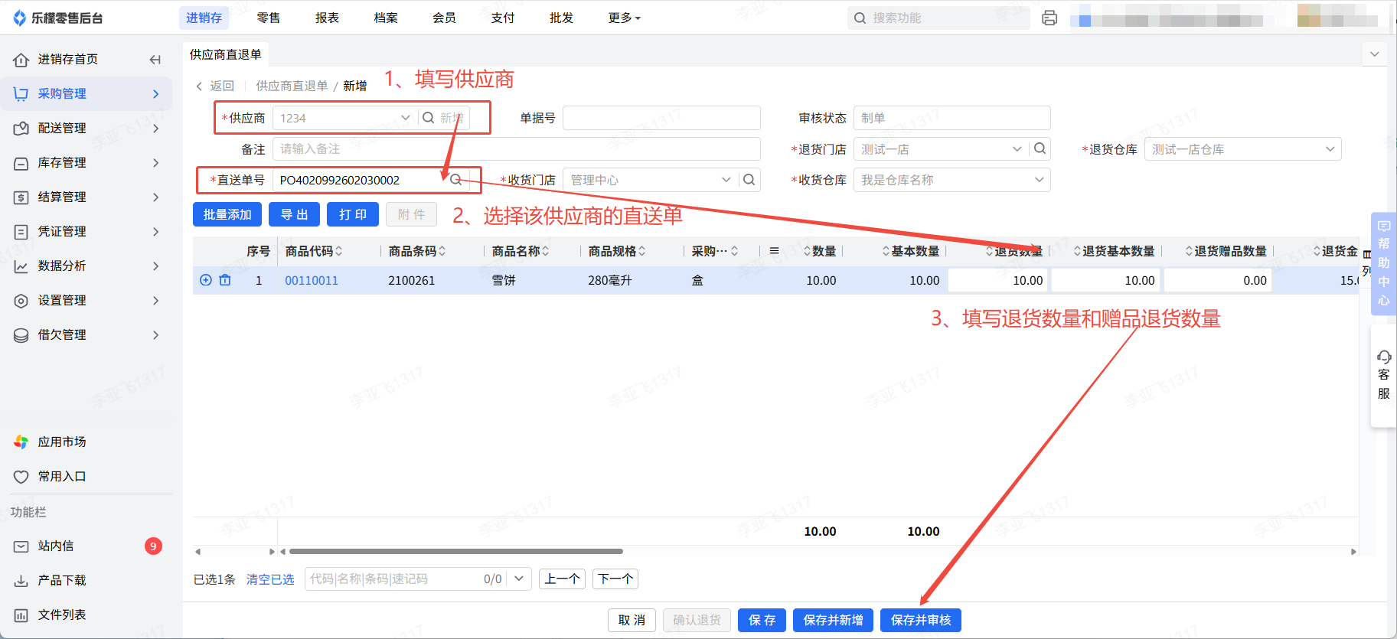
Task: Expand the 凭证管理 sidebar menu
Action: coord(86,231)
